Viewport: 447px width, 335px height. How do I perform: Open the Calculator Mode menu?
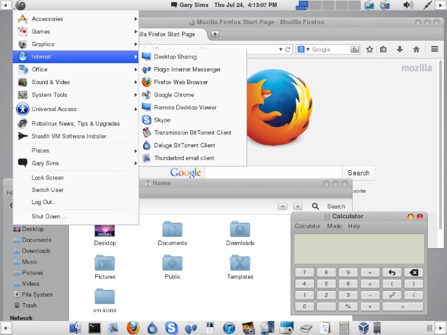point(334,226)
